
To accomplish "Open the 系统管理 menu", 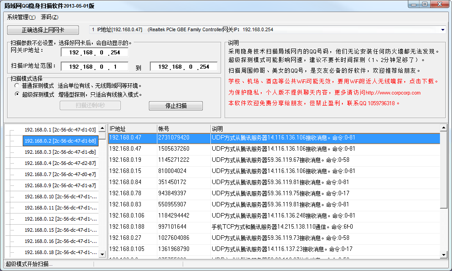I will click(21, 17).
